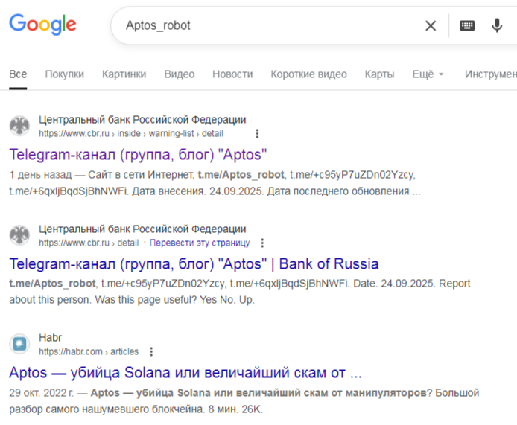Click the Habr favicon
Screen dimensions: 517x425
(x=19, y=344)
